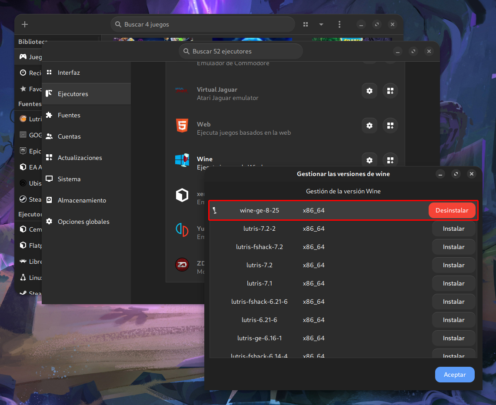This screenshot has height=405, width=496.
Task: Open the Cuentas preferences tab
Action: [87, 136]
